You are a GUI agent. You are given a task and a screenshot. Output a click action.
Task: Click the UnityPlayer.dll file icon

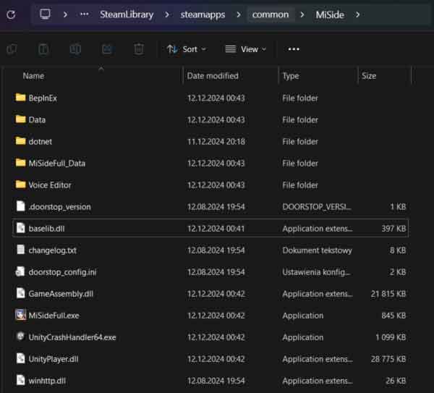point(20,358)
